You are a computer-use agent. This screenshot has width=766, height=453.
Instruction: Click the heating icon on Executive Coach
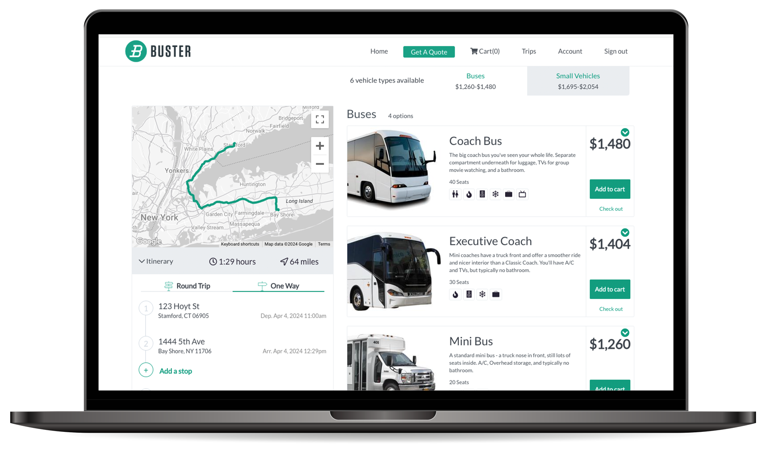click(456, 294)
